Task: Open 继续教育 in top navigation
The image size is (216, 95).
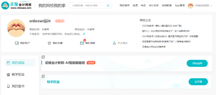Action: tap(167, 5)
